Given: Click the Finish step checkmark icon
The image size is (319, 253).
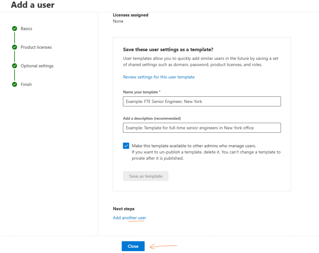Looking at the screenshot, I should (x=14, y=85).
